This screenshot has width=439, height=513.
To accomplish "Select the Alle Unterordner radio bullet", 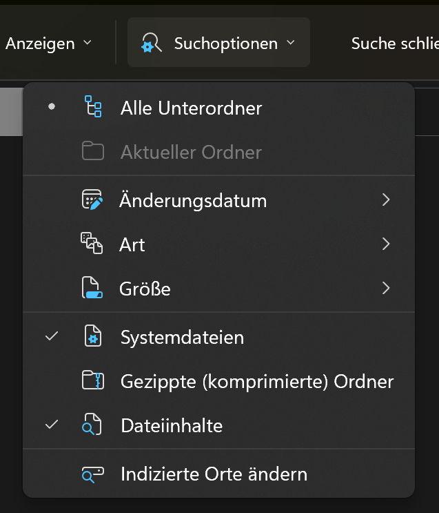I will 52,108.
